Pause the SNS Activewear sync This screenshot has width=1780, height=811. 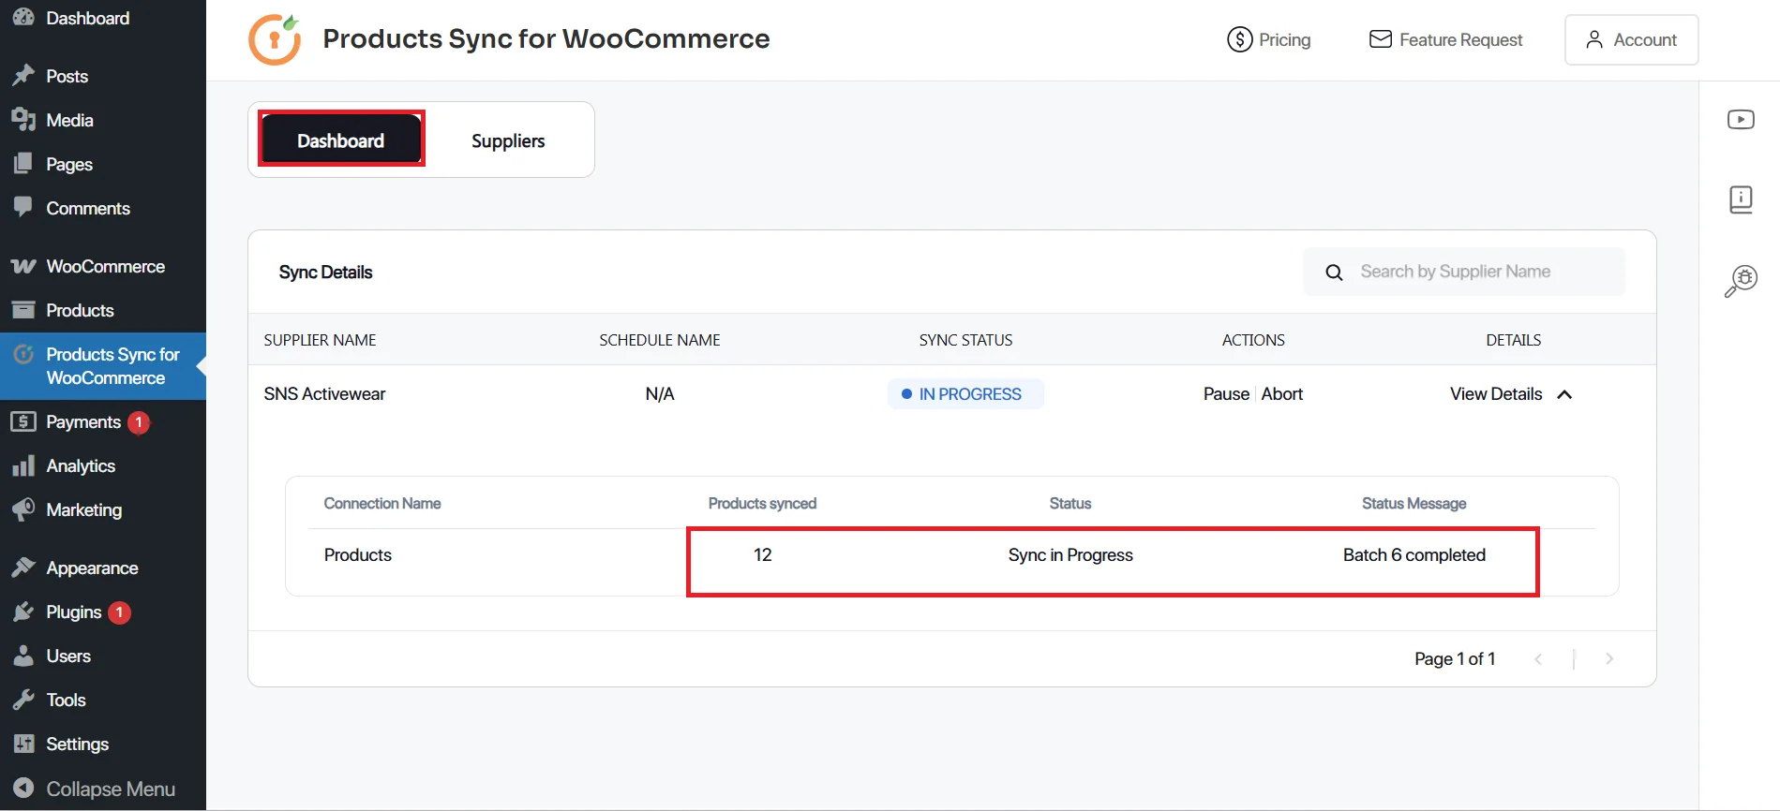point(1226,394)
